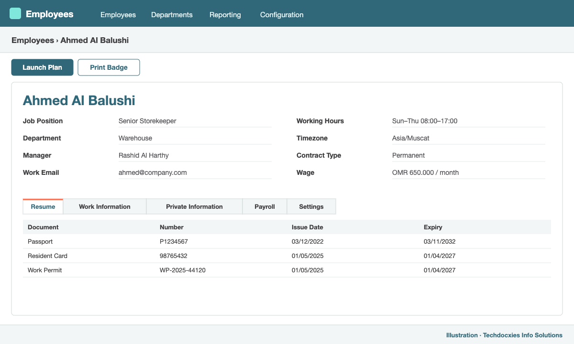The image size is (574, 344).
Task: Click the Resident Card issue date 01/05/2025
Action: [x=308, y=256]
